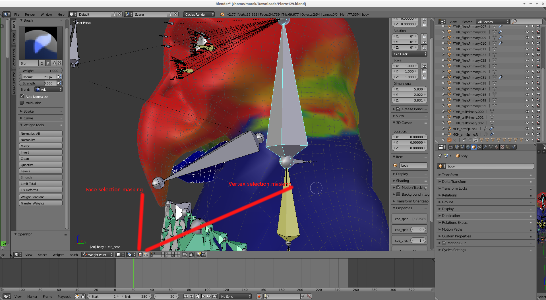Viewport: 546px width, 300px height.
Task: Open the Physics properties tab
Action: click(x=514, y=147)
